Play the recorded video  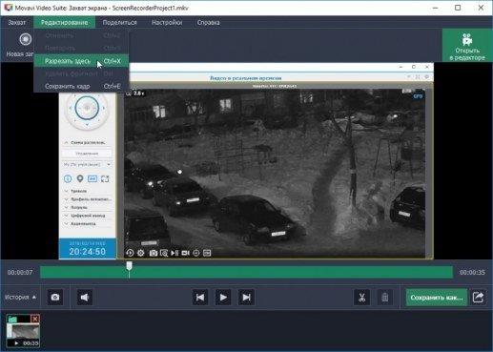tap(223, 298)
